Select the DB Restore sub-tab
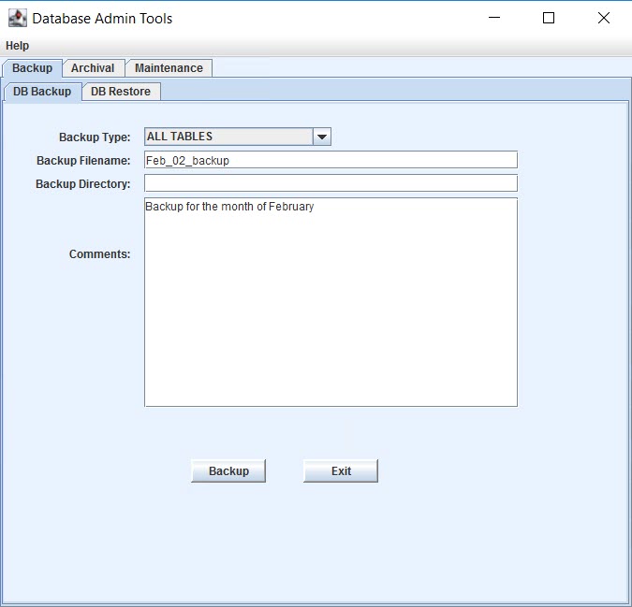 click(121, 92)
